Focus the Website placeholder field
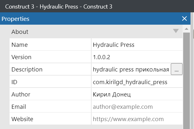This screenshot has height=129, width=194. point(137,119)
